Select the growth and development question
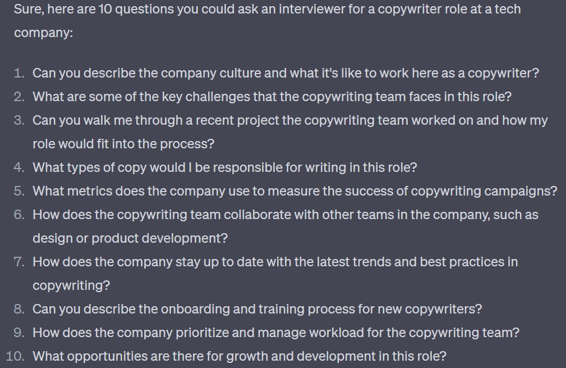The height and width of the screenshot is (368, 566). tap(240, 357)
